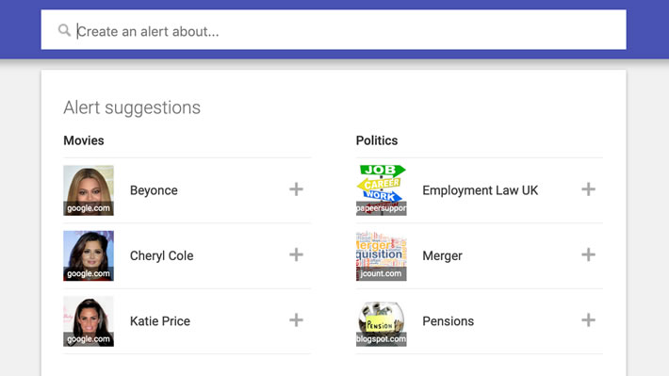Select the Katie Price suggestion label
This screenshot has height=376, width=669.
click(160, 321)
